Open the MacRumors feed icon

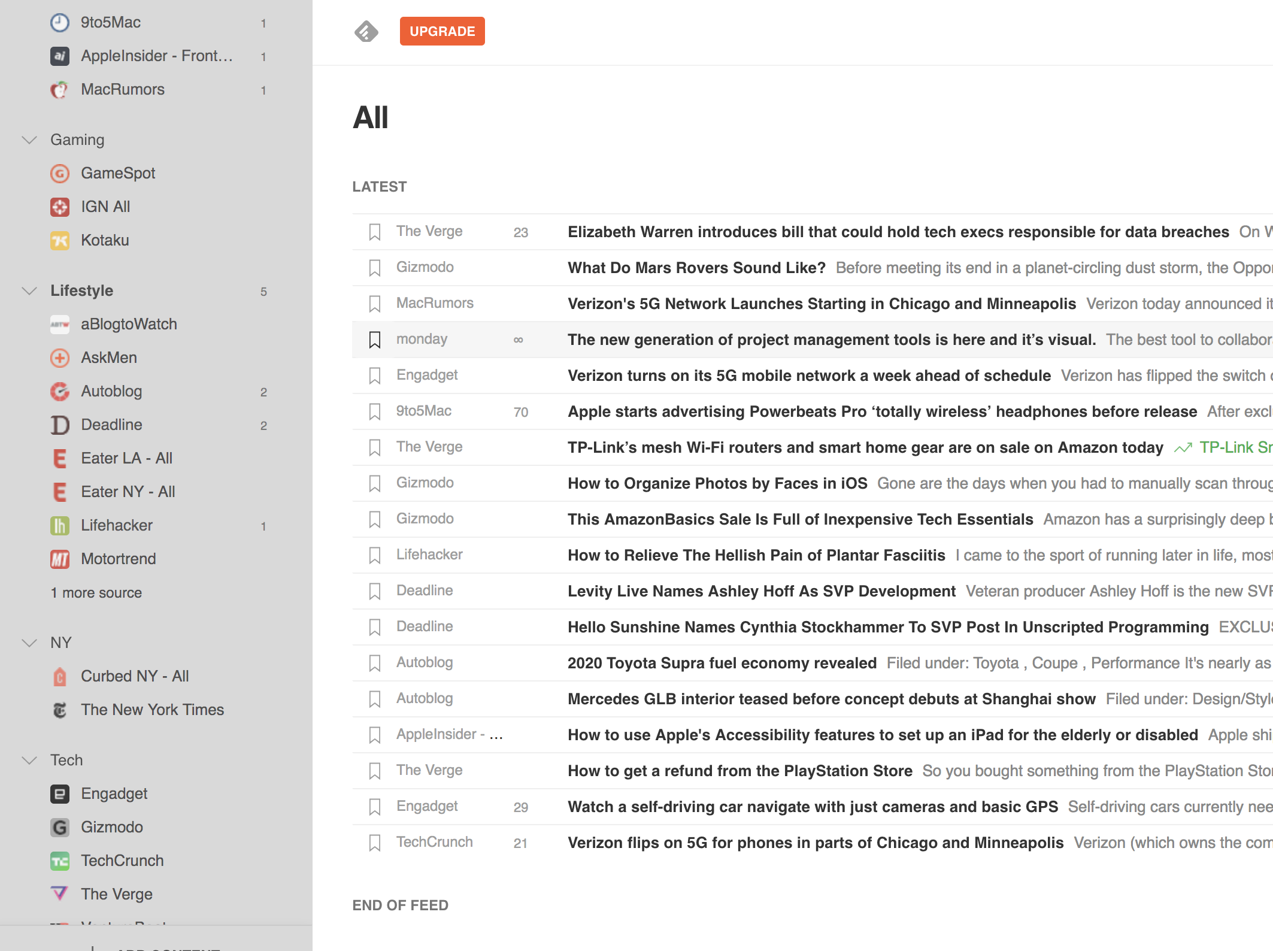(59, 90)
